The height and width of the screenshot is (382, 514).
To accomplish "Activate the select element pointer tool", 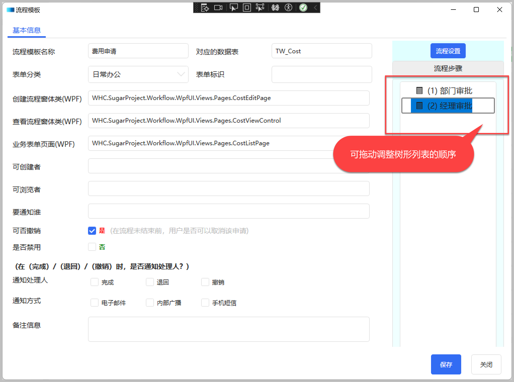I will coord(234,8).
